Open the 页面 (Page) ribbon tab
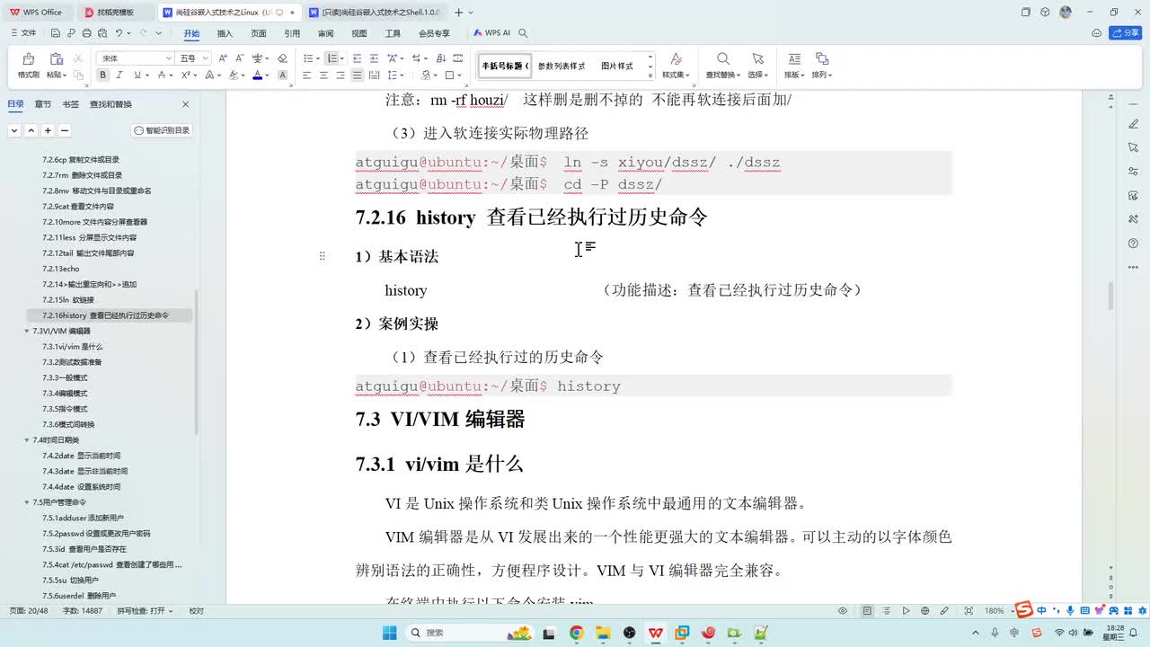1150x647 pixels. click(x=259, y=33)
